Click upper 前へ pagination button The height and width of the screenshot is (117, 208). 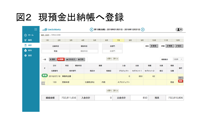point(109,59)
